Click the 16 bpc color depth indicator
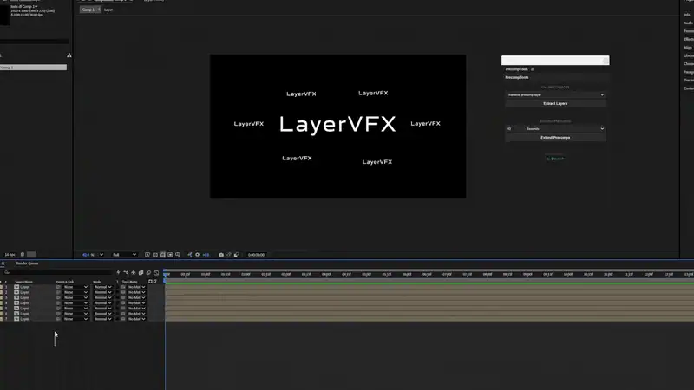This screenshot has width=694, height=390. [x=10, y=254]
